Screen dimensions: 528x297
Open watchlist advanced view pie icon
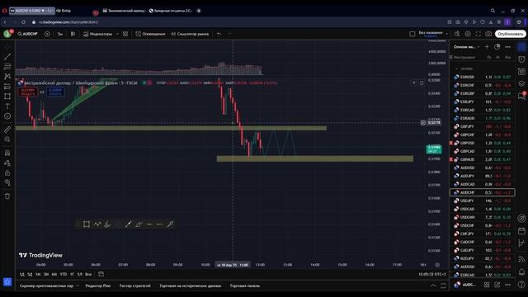(497, 47)
